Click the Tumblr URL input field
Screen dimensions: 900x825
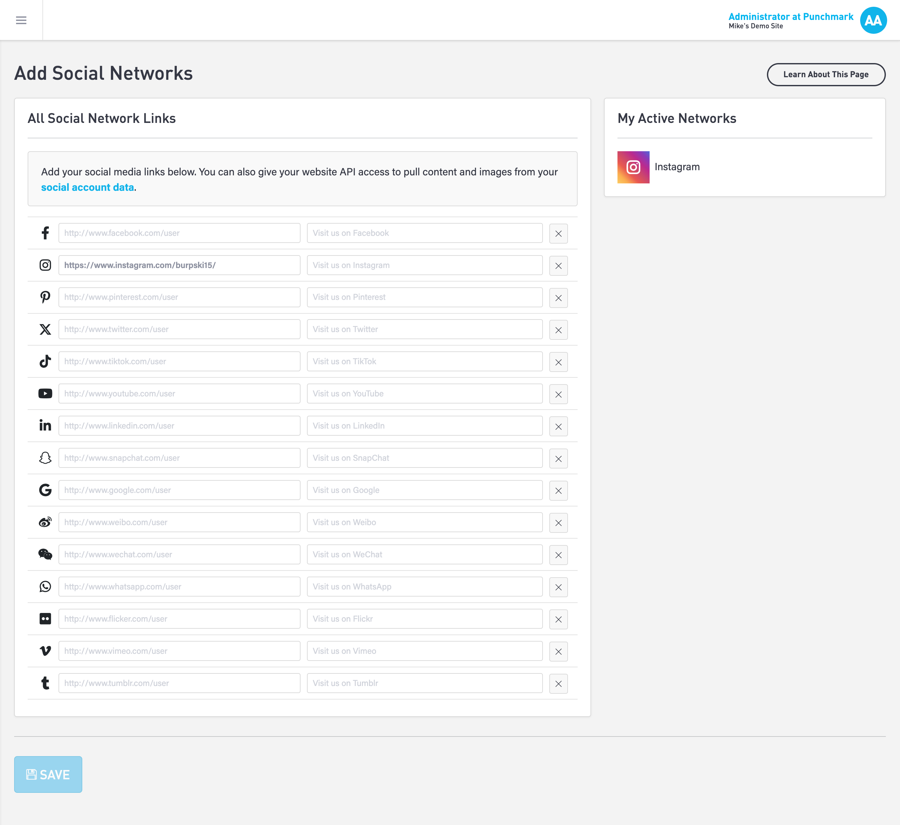[x=179, y=683]
